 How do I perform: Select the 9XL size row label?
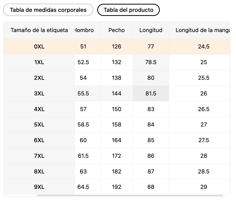39,187
